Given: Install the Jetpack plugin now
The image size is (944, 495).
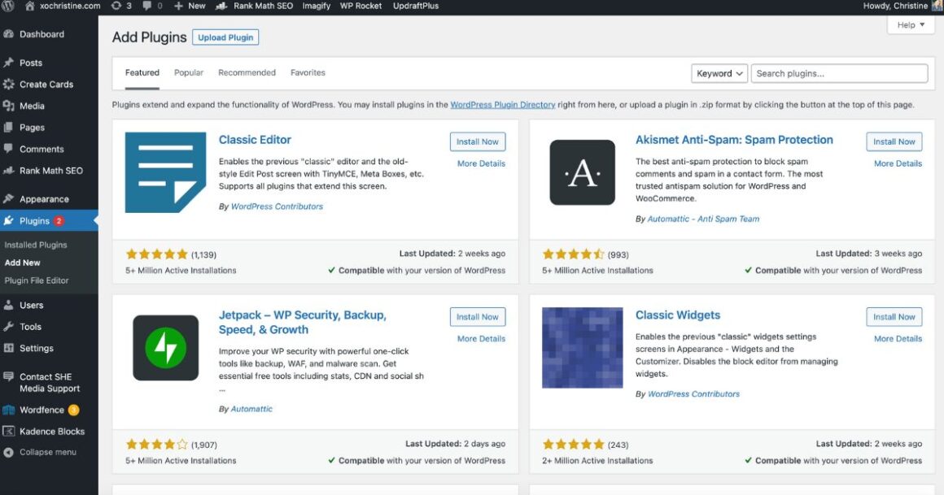Looking at the screenshot, I should [x=478, y=317].
